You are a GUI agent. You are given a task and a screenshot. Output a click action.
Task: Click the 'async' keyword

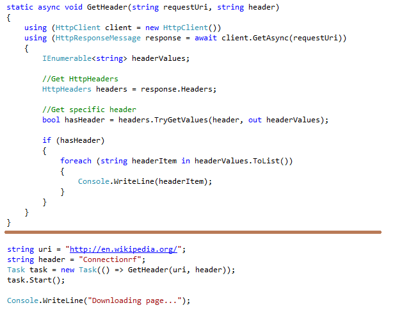pos(49,7)
